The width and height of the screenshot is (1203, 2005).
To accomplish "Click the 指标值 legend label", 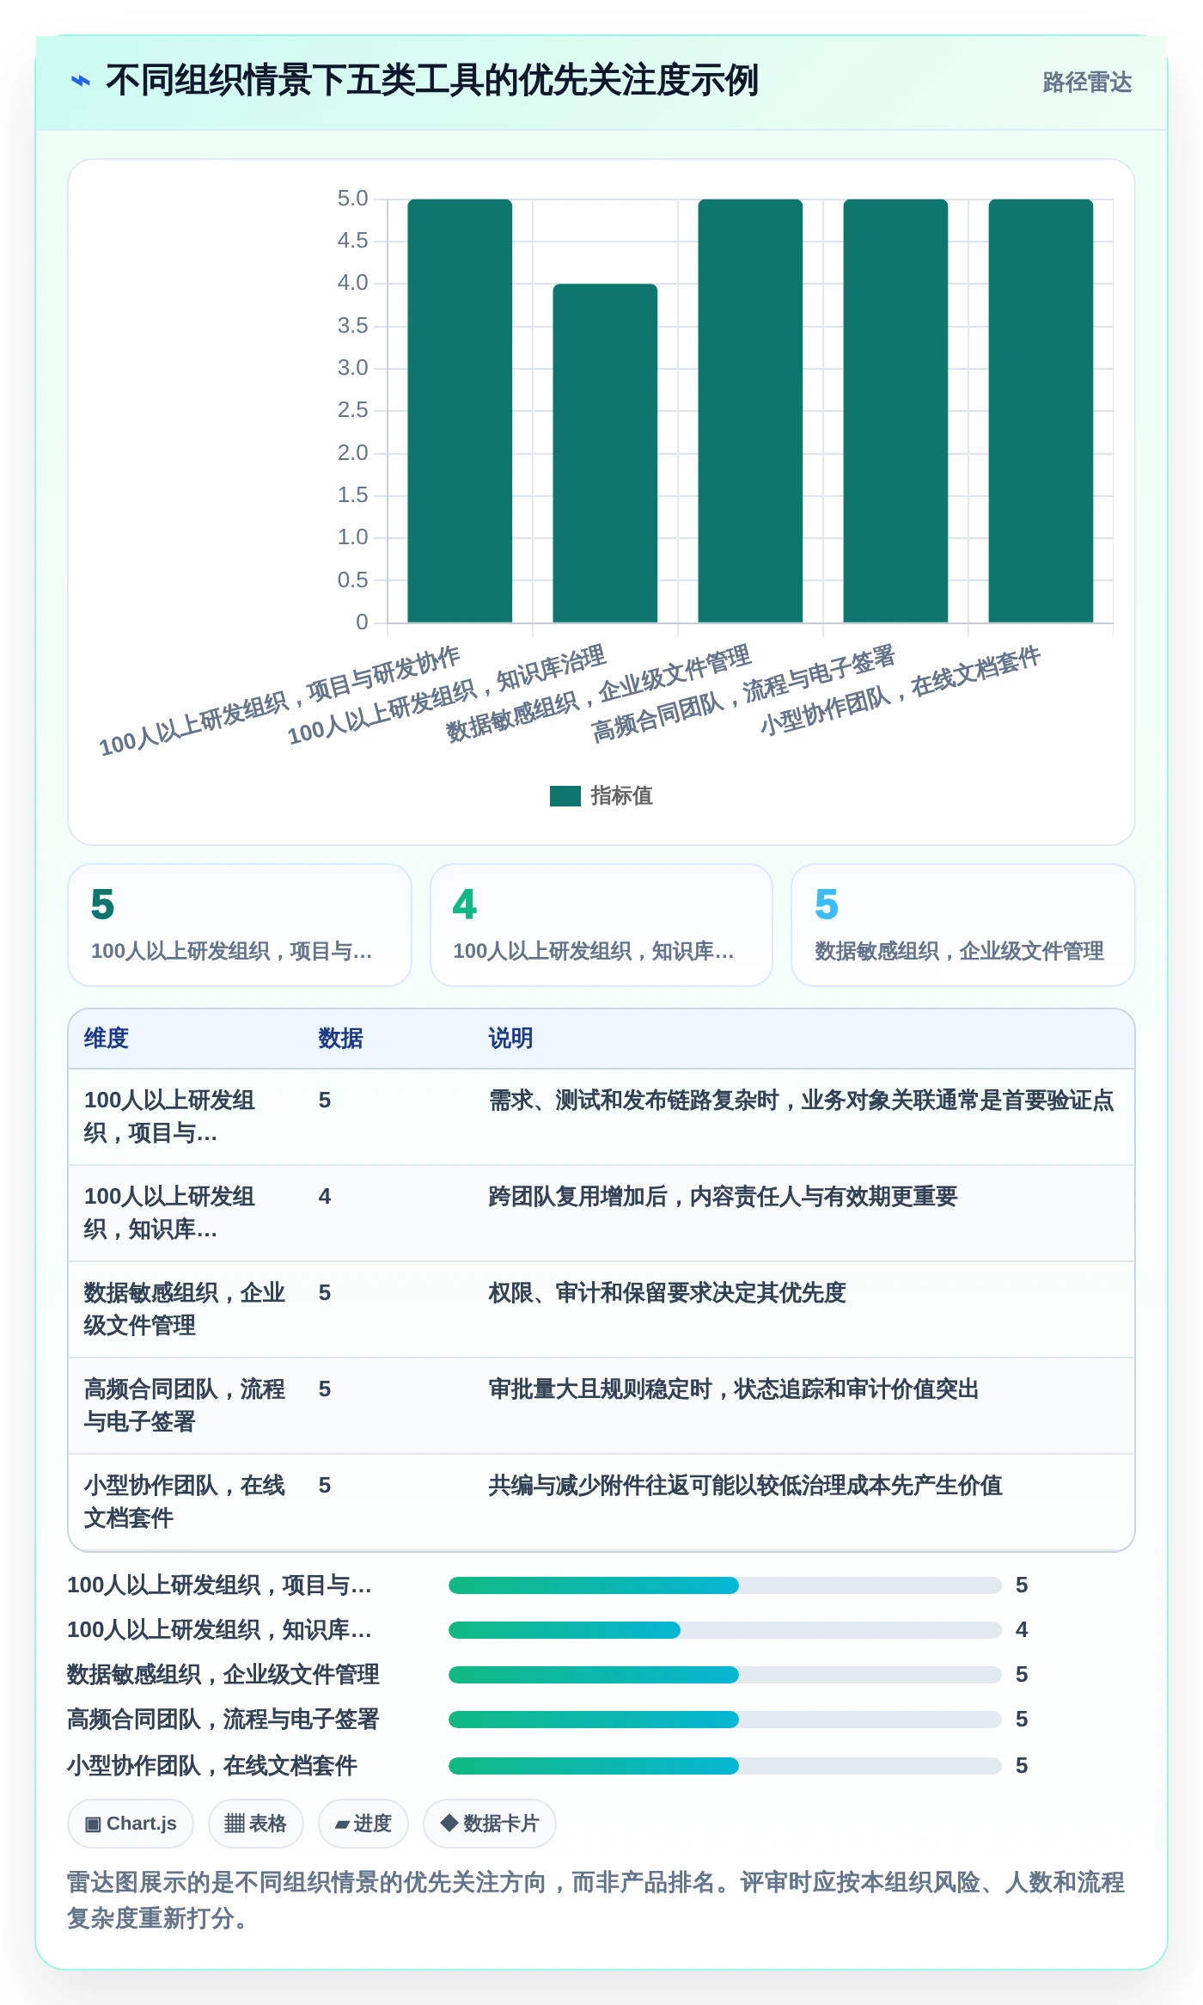I will pos(621,796).
